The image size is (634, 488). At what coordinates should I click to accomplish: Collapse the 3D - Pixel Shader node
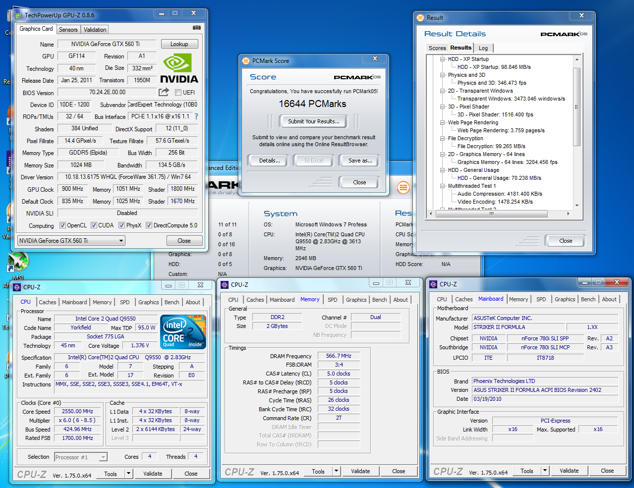(442, 107)
